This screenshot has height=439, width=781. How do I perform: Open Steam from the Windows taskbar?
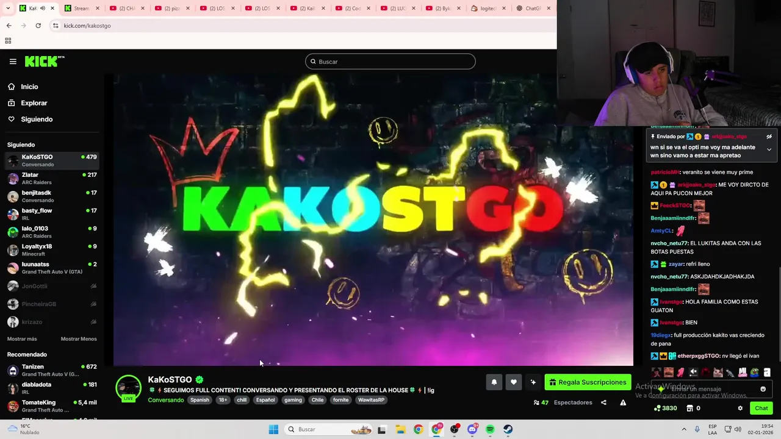click(x=508, y=429)
